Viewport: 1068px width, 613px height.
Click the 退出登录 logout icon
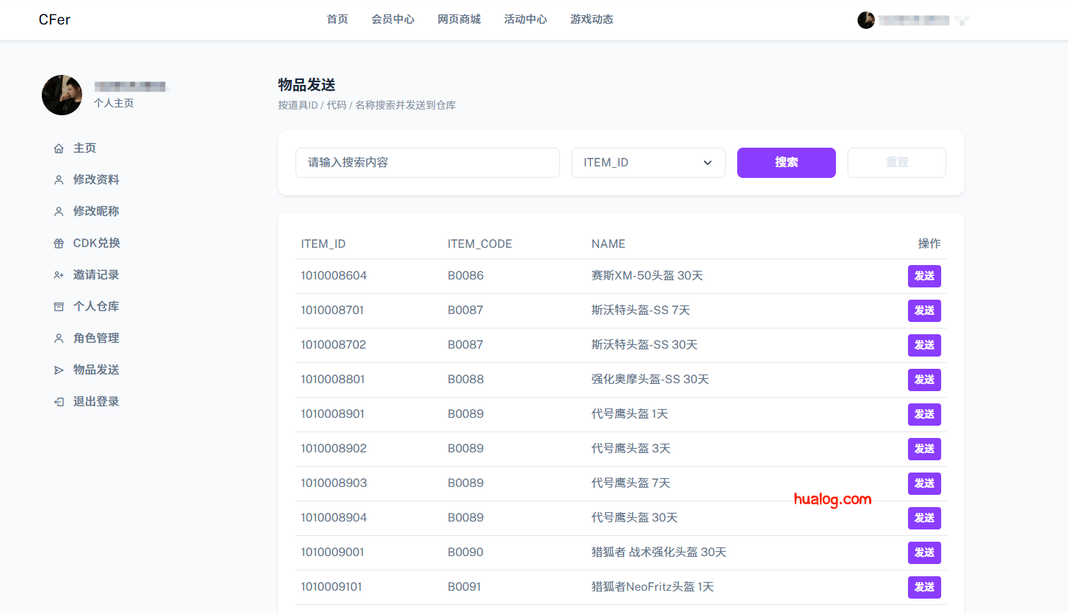pos(59,401)
